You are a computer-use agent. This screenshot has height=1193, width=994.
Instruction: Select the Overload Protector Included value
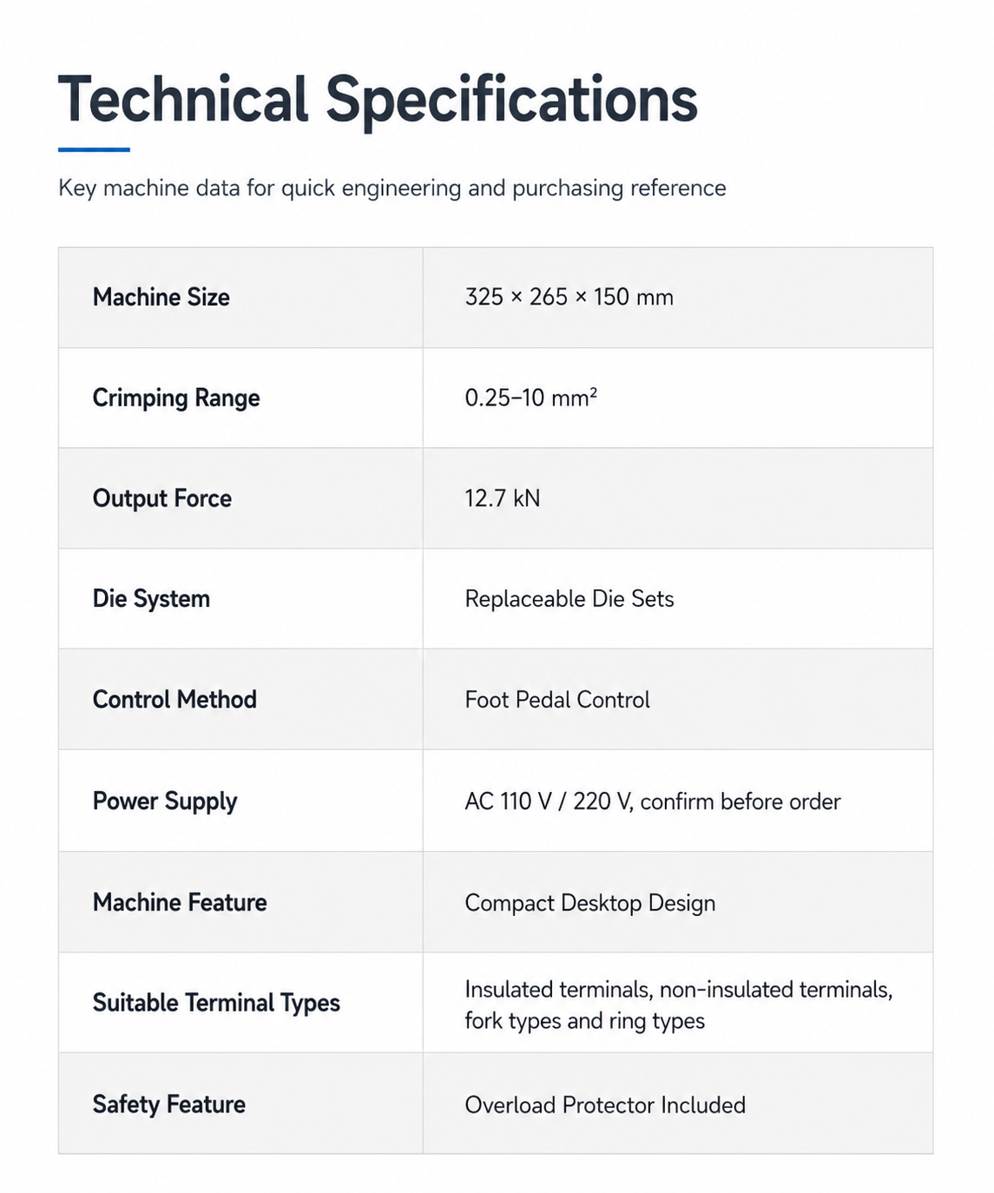(x=605, y=1105)
